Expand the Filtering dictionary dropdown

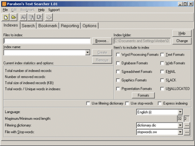click(180, 125)
